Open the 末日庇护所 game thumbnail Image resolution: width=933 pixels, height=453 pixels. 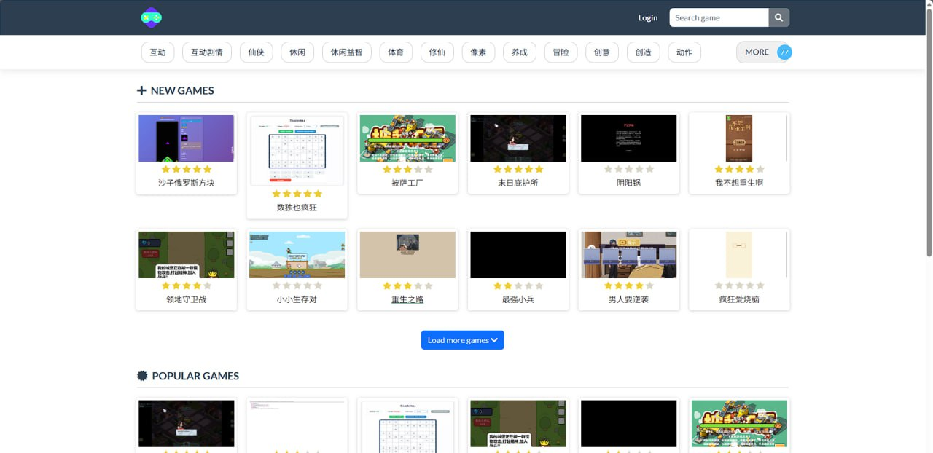(x=518, y=138)
